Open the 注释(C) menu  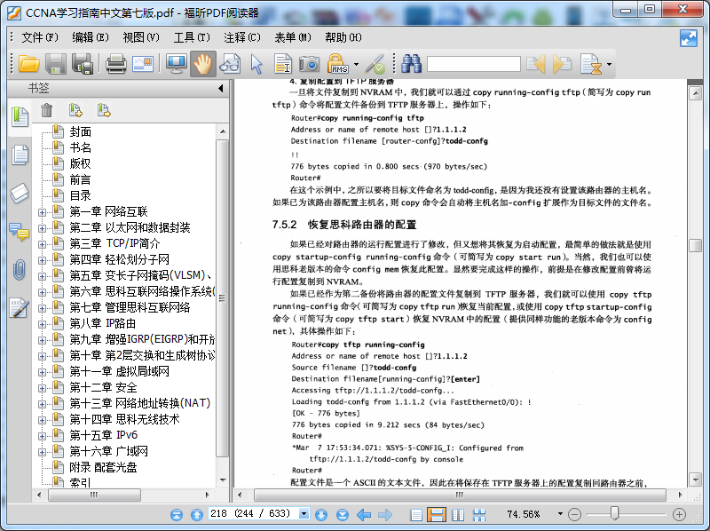point(242,37)
